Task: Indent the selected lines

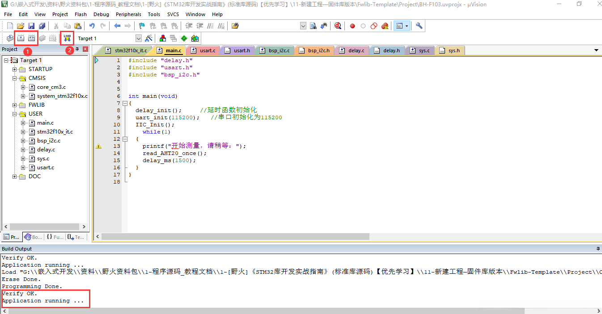Action: click(189, 26)
